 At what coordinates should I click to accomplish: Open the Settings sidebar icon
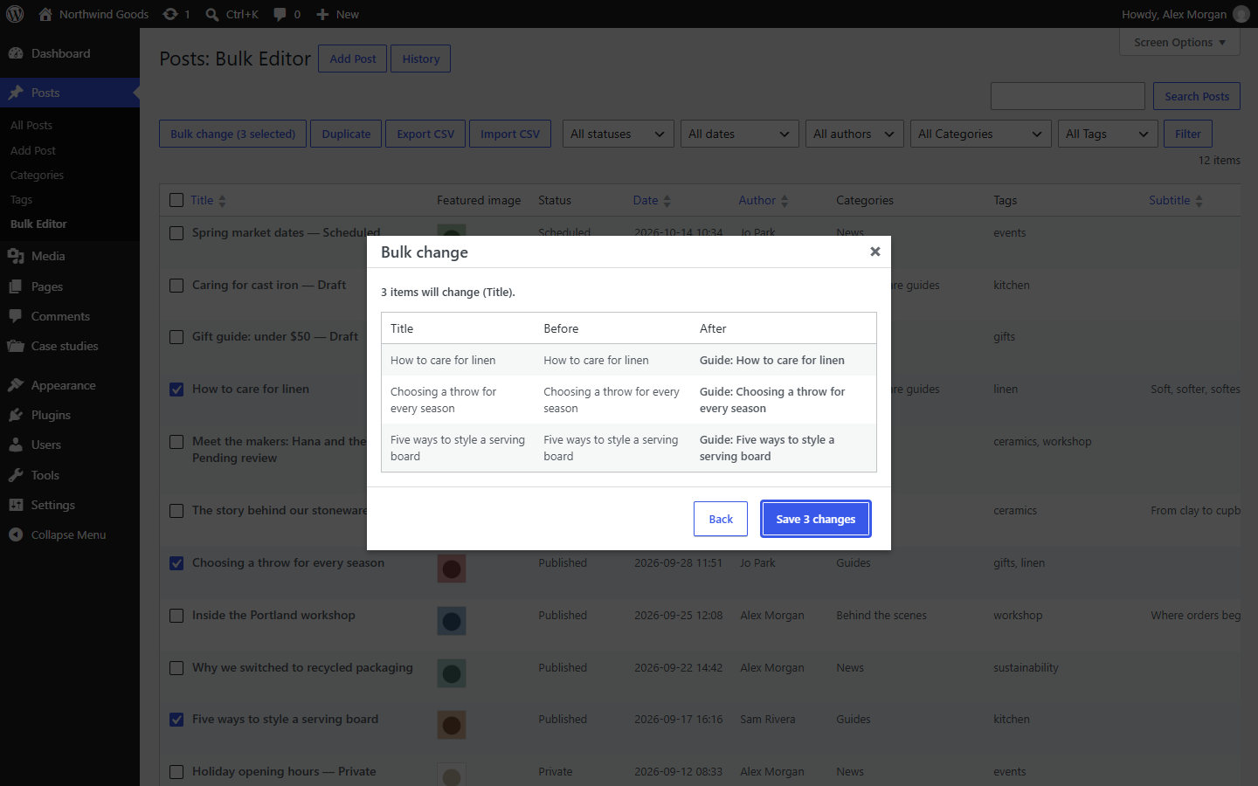[16, 505]
